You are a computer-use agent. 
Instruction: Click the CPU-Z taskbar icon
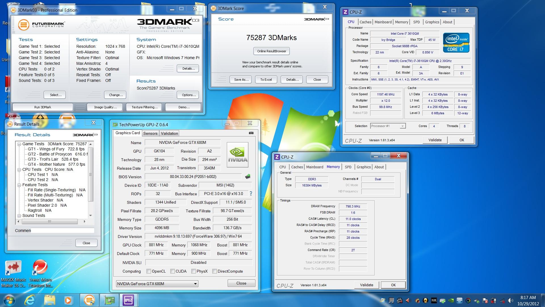(x=128, y=300)
